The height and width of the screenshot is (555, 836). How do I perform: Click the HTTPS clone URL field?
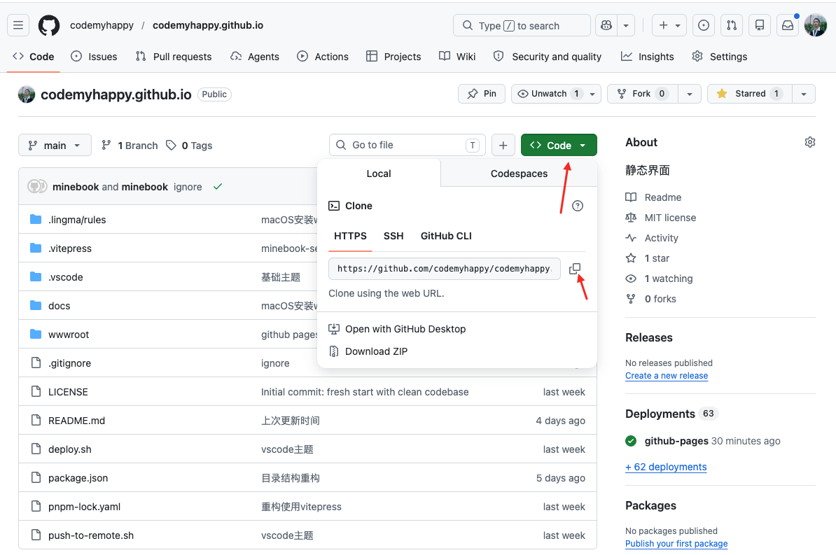click(444, 269)
